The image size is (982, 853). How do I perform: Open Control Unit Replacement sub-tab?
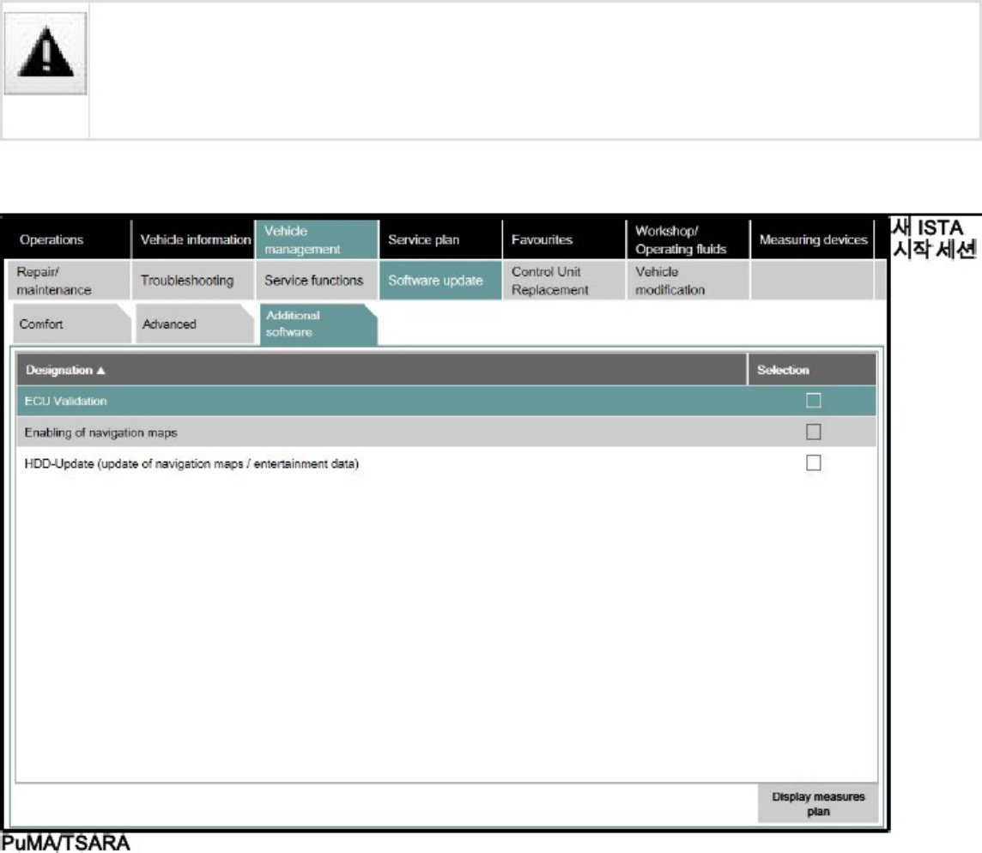[x=564, y=281]
